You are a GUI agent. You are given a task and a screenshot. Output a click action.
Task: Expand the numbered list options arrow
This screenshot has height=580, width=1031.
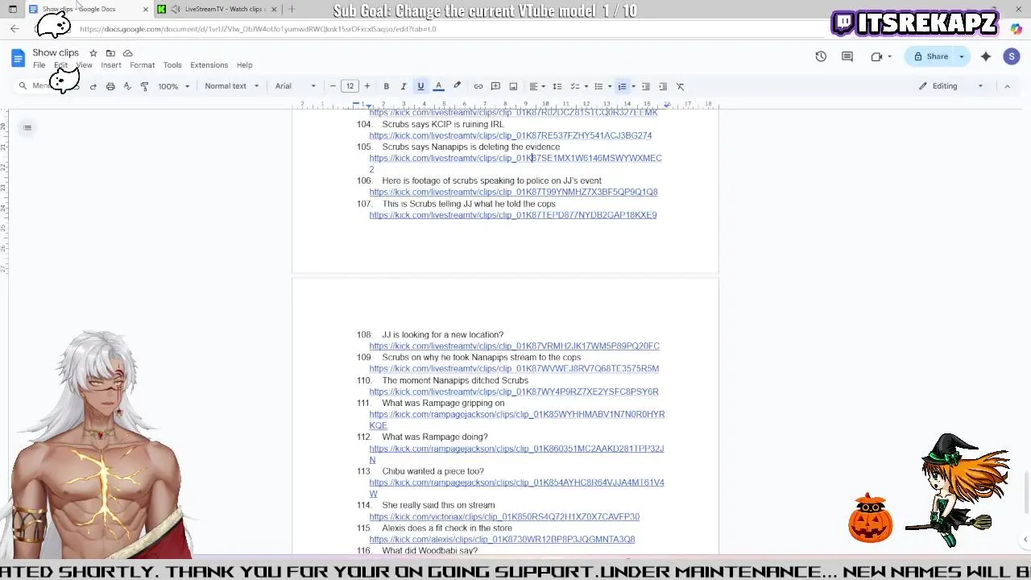[x=633, y=86]
